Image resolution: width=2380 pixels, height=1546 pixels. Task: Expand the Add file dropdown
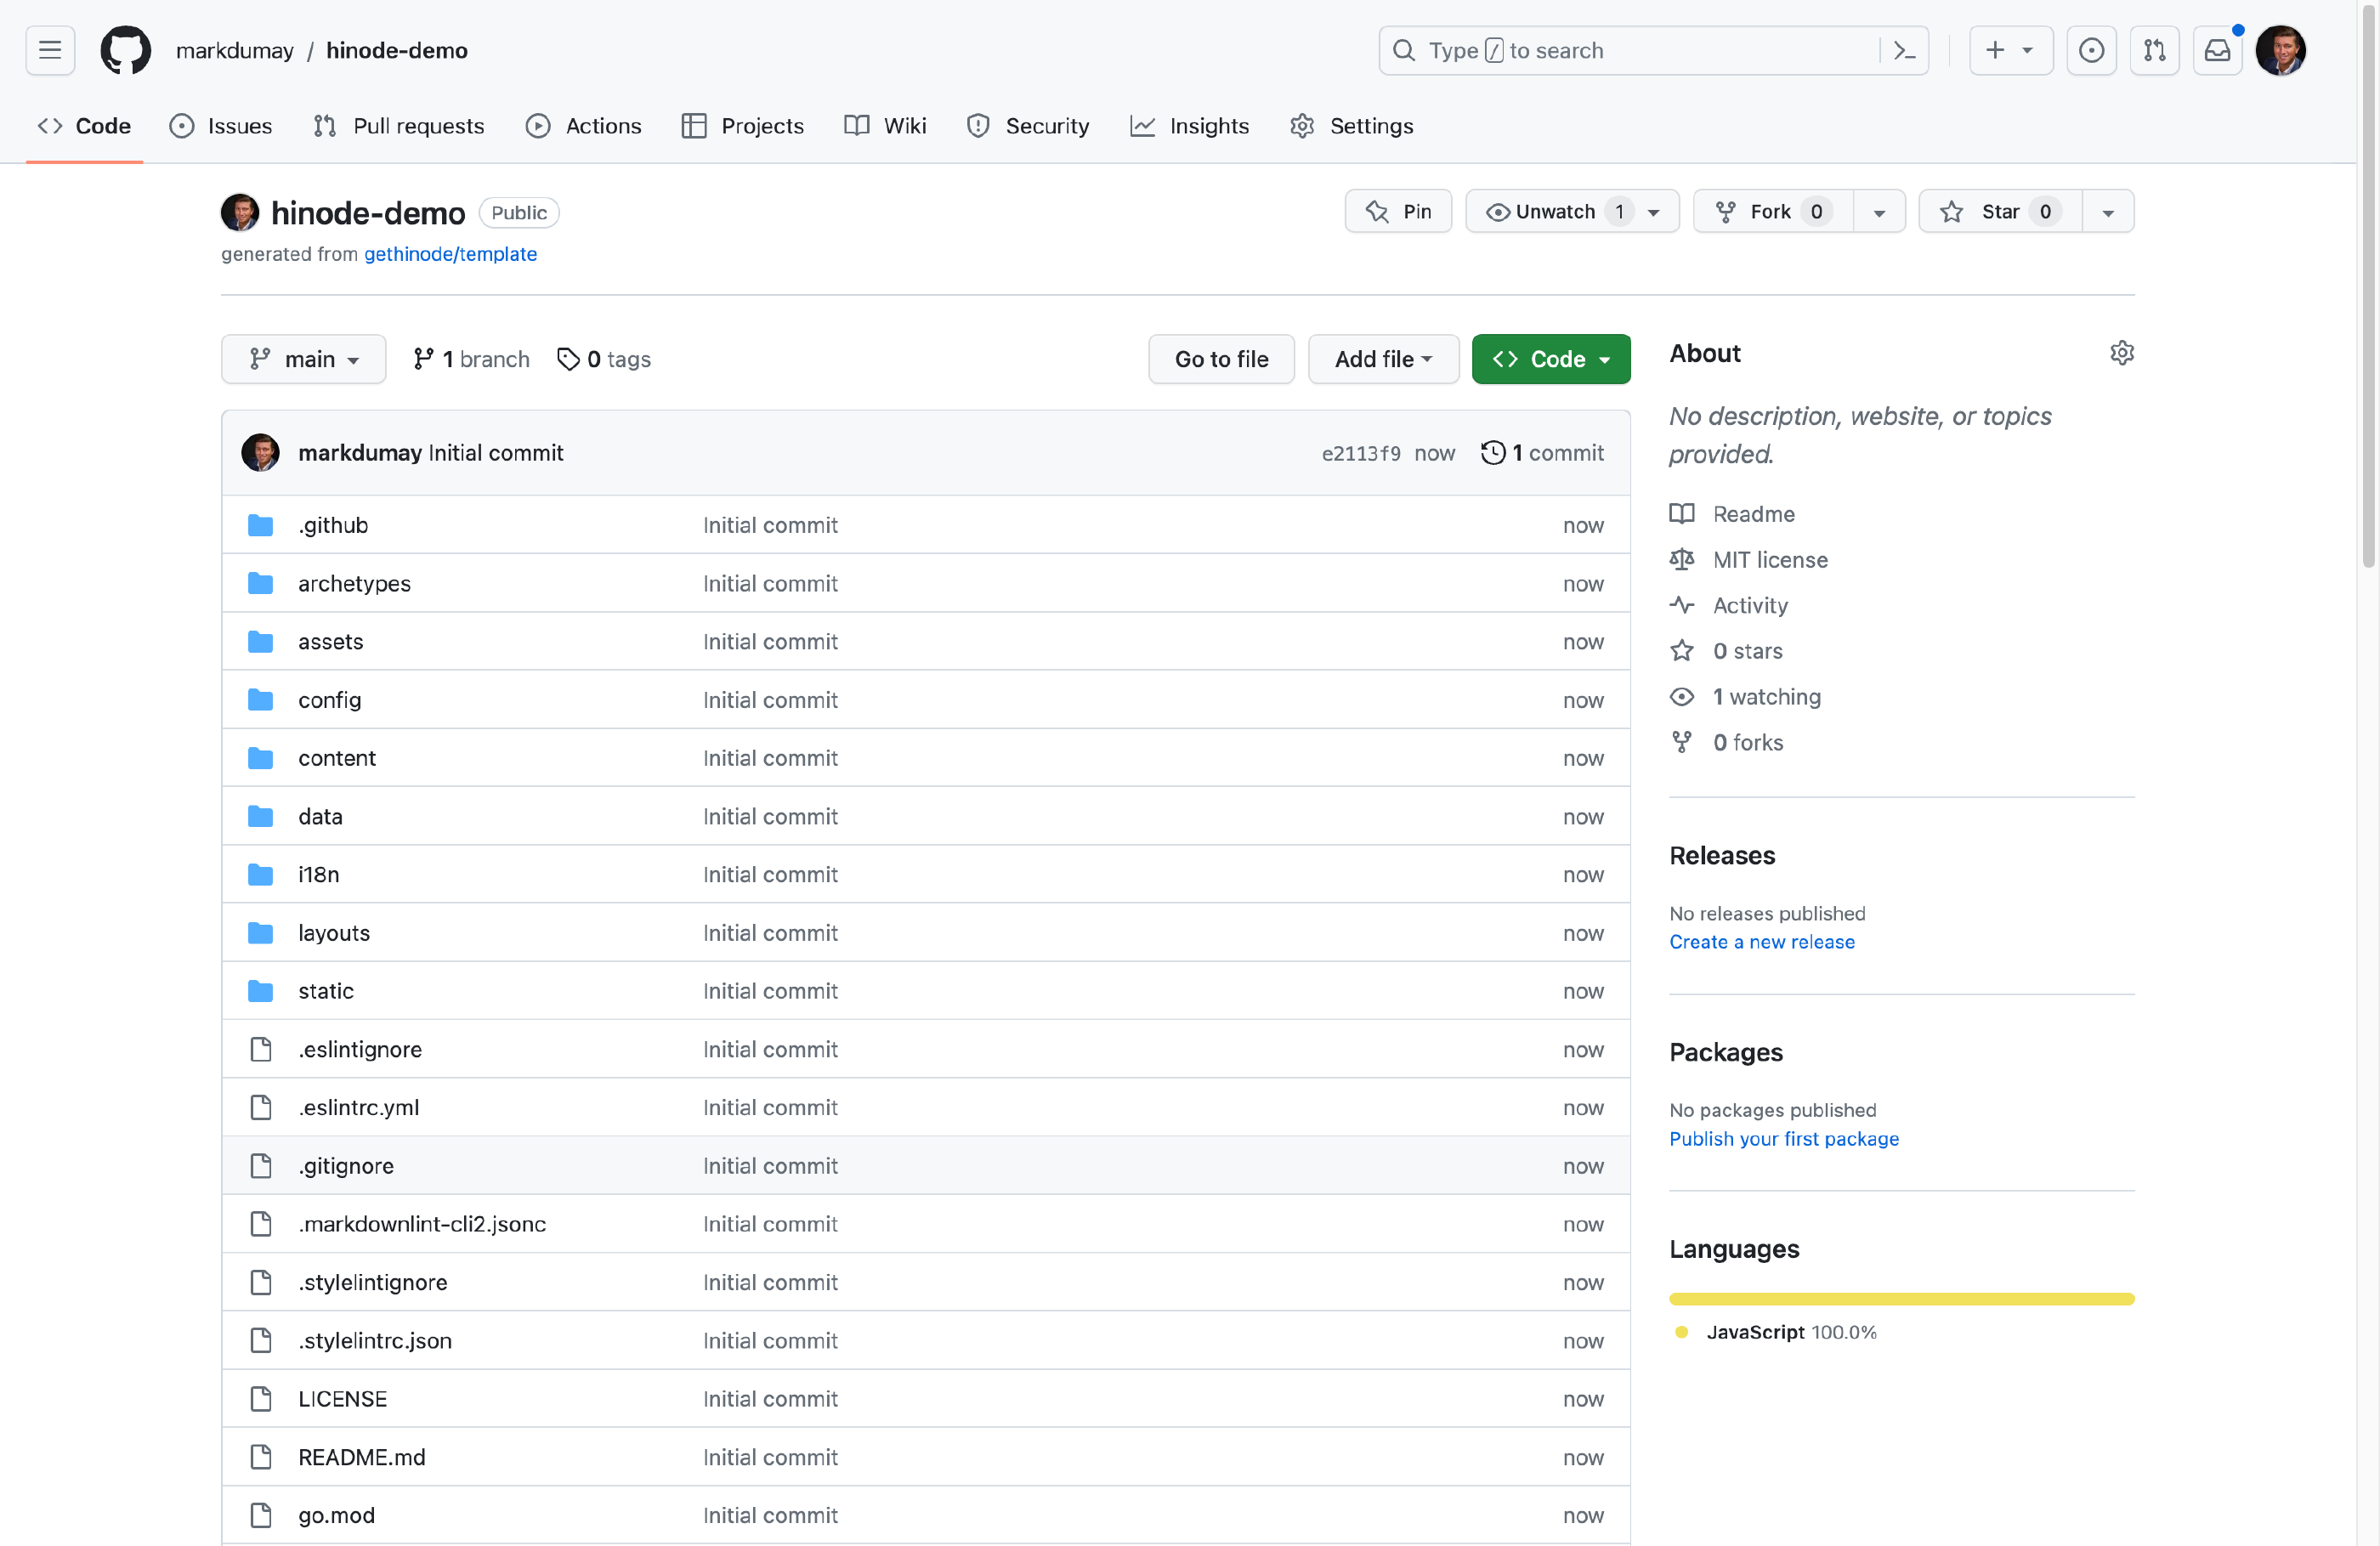[x=1383, y=359]
